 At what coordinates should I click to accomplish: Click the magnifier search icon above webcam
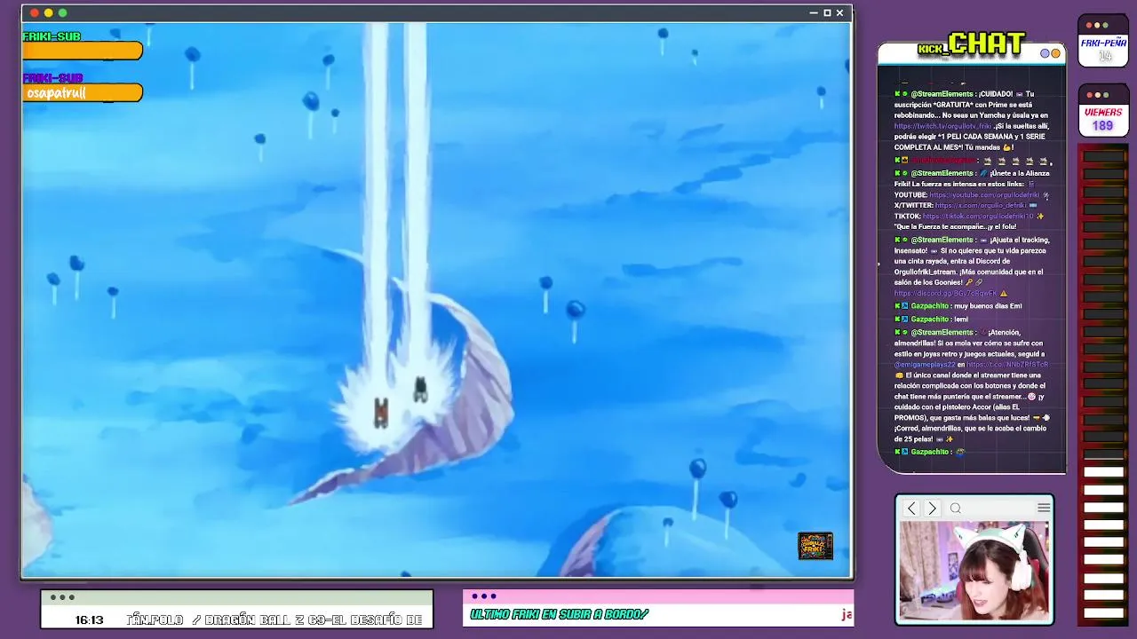956,509
